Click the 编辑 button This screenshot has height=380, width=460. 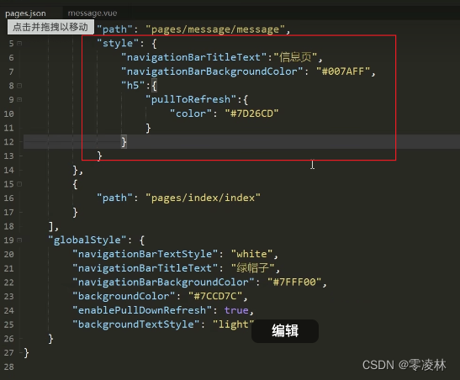point(285,331)
